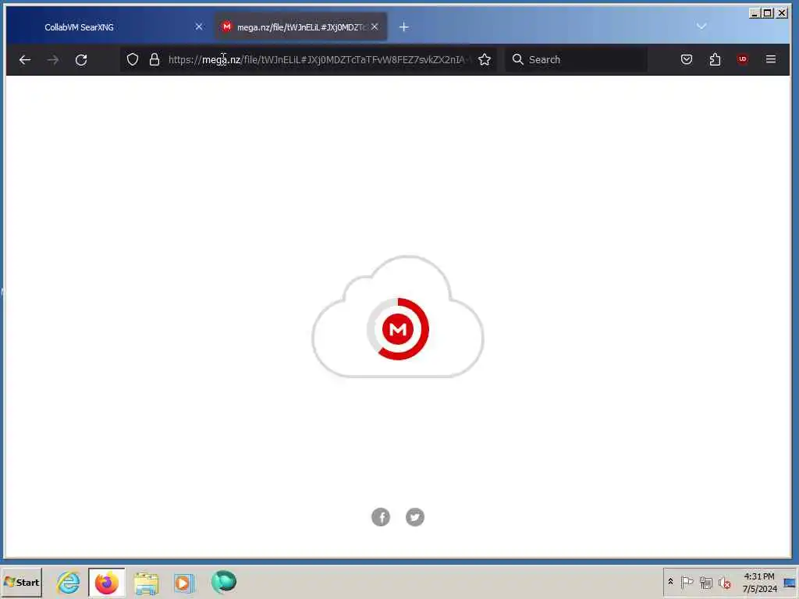Click the MEGA Twitter share icon
799x599 pixels.
415,517
